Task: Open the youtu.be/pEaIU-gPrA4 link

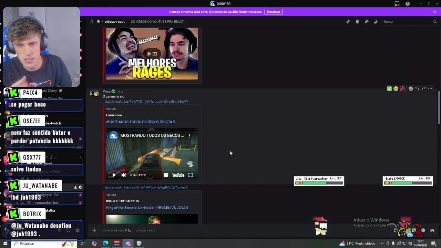Action: click(145, 187)
